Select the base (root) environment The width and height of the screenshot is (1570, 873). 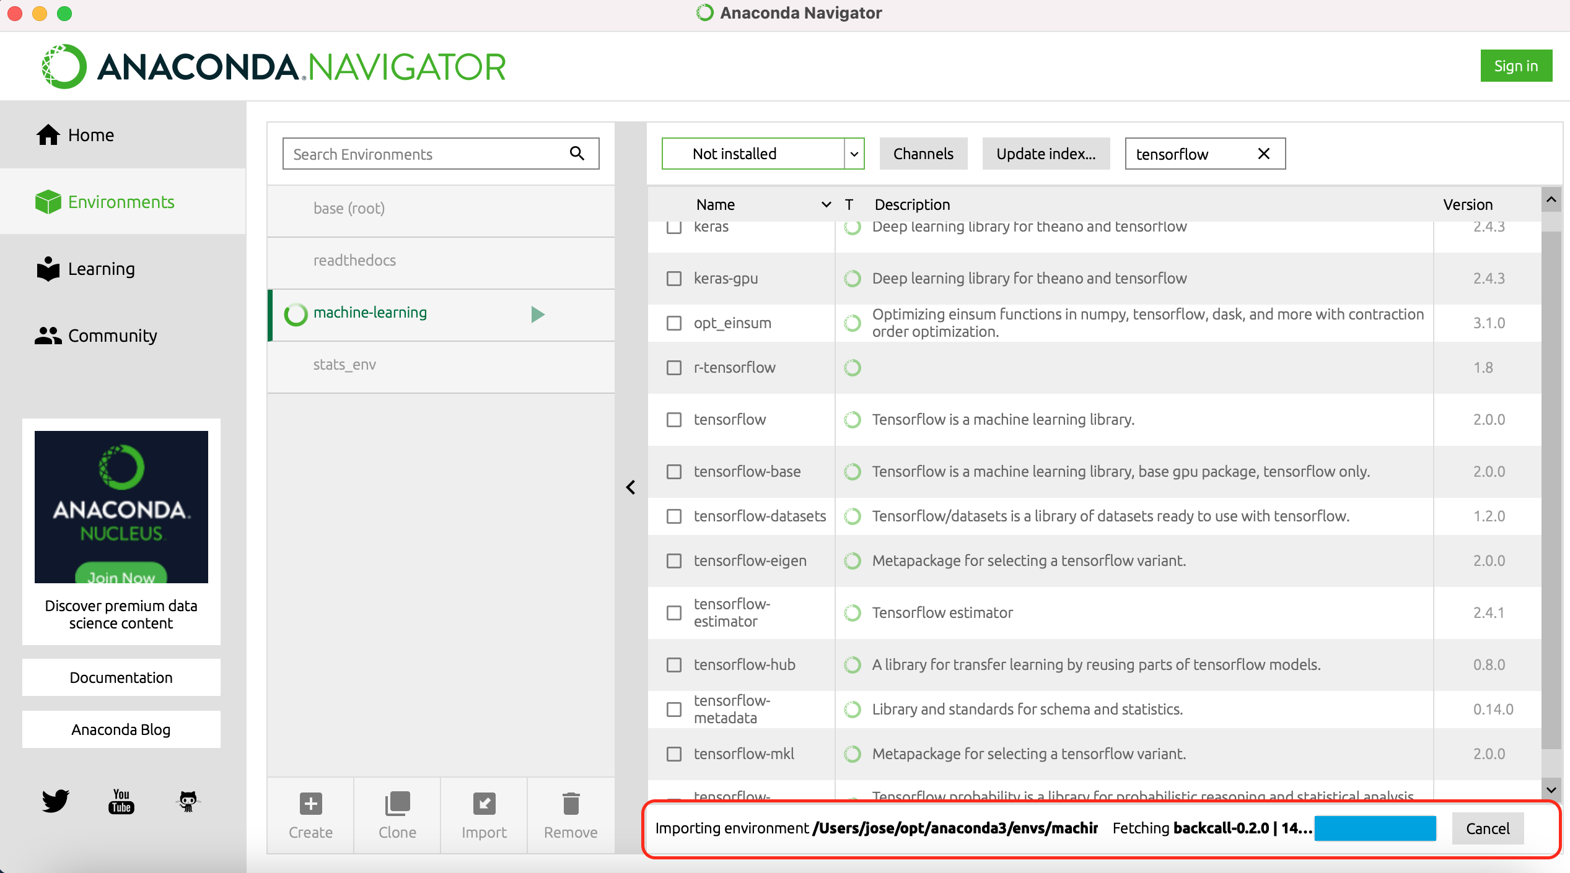(x=441, y=211)
